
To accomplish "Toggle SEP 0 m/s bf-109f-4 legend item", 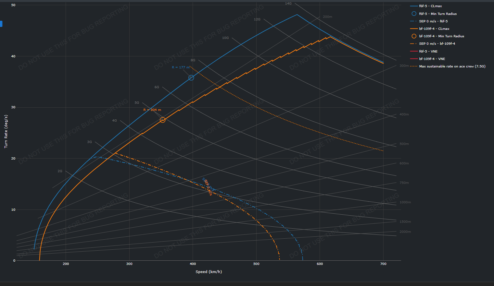I will coord(433,43).
